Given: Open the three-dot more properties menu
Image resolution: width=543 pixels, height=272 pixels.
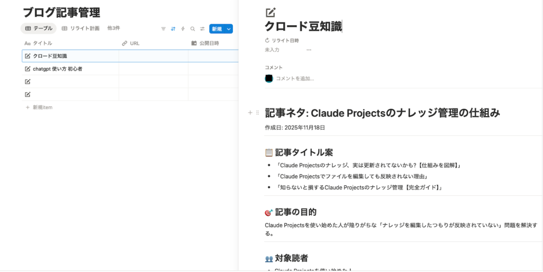Looking at the screenshot, I should [x=309, y=50].
